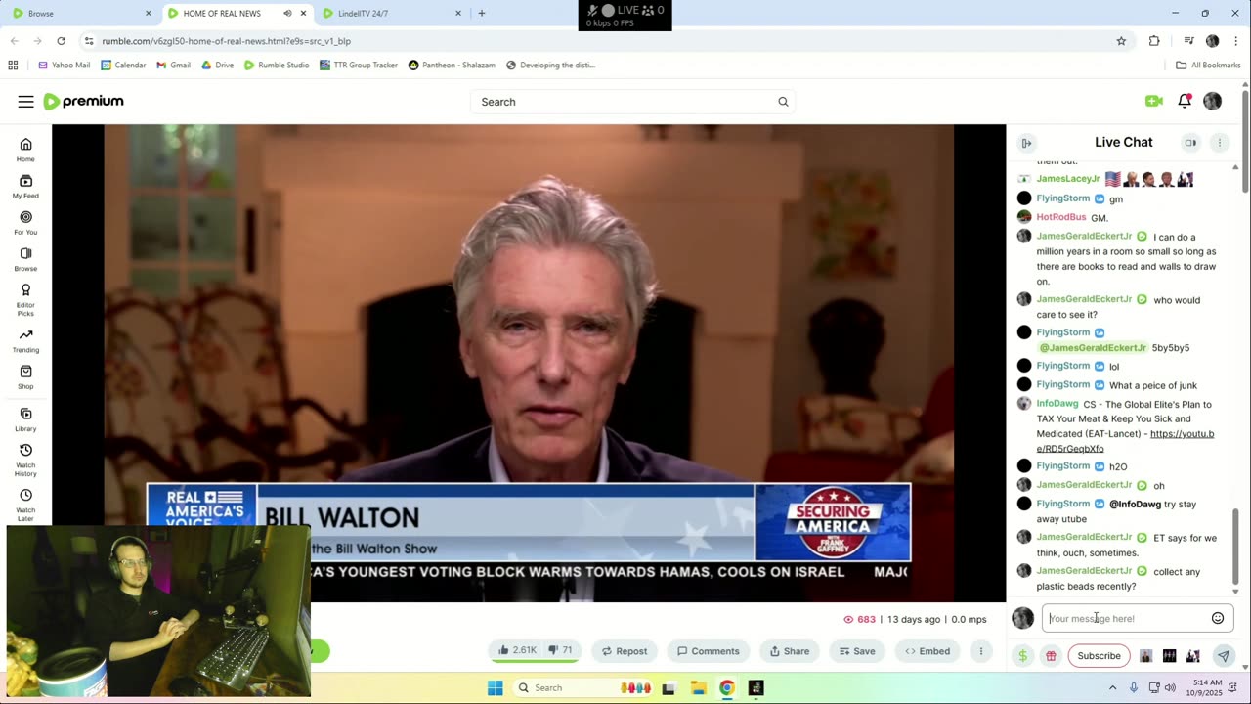Open Yahoo Mail bookmark
Viewport: 1251px width, 704px height.
(64, 66)
